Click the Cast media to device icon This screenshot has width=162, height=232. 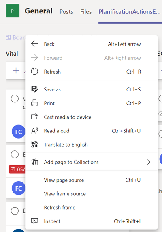click(34, 117)
